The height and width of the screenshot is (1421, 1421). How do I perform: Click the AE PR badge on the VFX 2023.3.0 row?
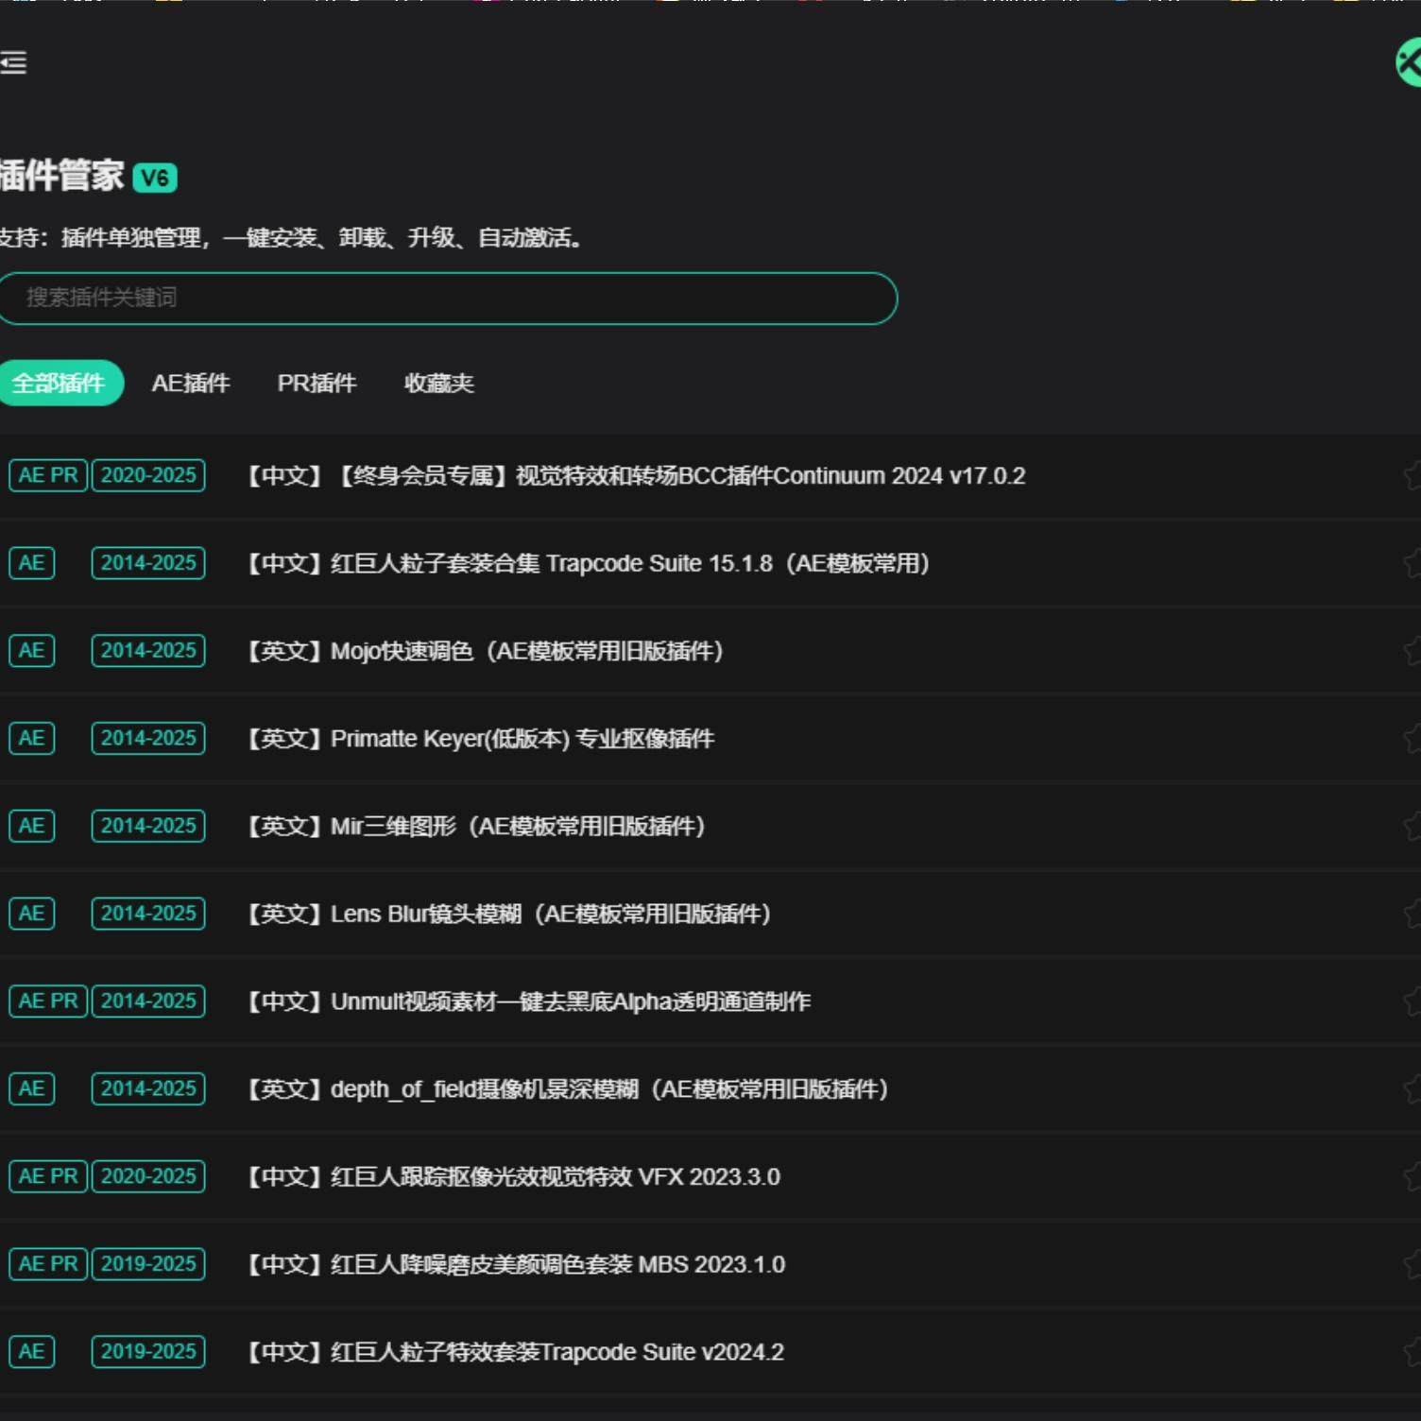tap(47, 1176)
